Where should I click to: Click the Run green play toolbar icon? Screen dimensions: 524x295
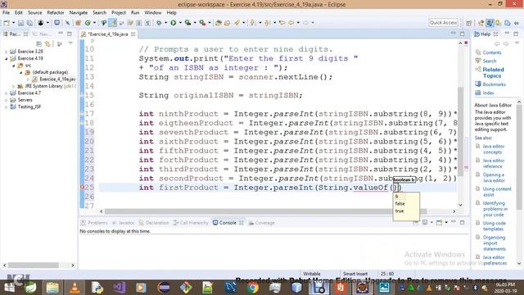coord(173,23)
